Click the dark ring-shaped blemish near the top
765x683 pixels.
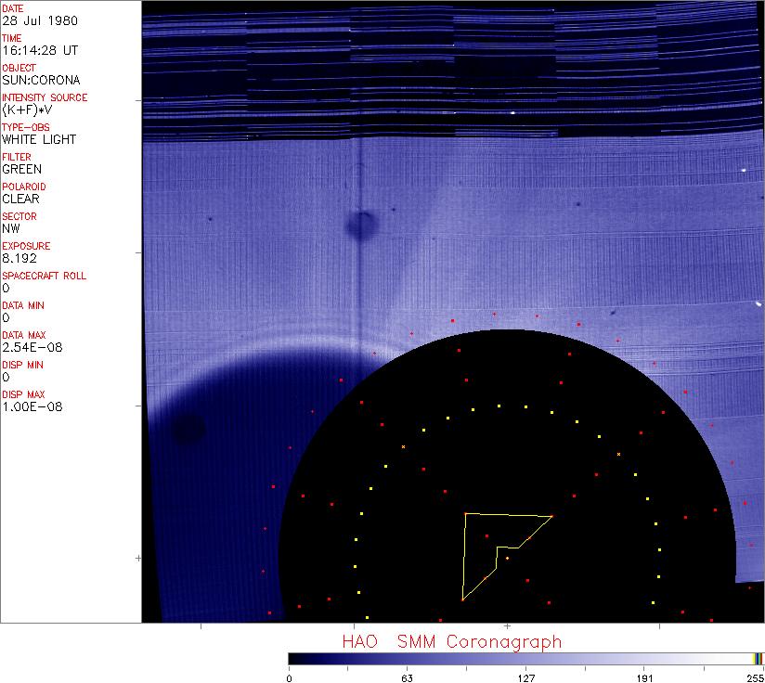tap(361, 225)
